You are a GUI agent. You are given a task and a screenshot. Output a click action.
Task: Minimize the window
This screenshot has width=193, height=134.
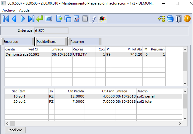pos(163,3)
